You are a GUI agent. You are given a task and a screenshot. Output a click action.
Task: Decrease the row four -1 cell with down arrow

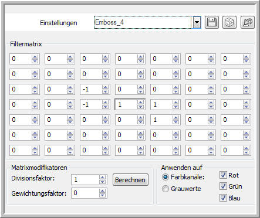click(x=105, y=107)
